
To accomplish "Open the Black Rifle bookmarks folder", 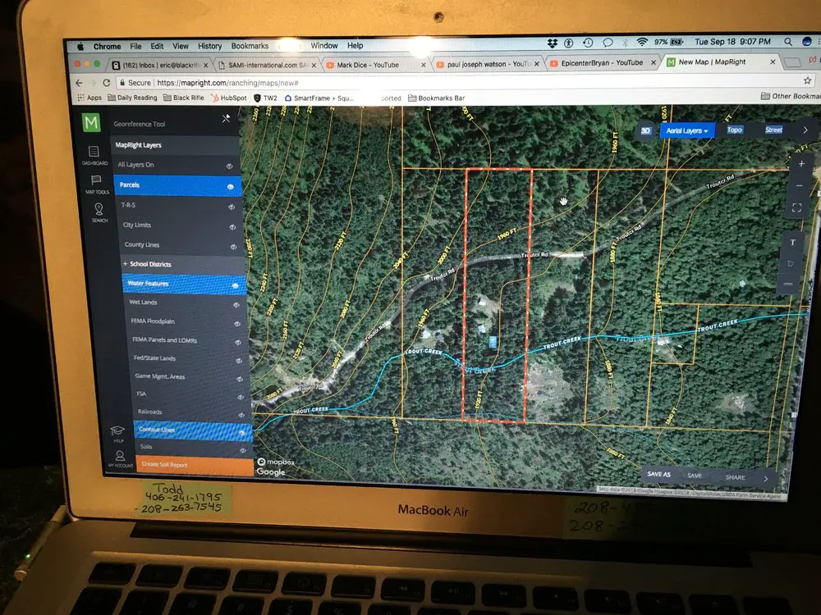I will tap(184, 98).
